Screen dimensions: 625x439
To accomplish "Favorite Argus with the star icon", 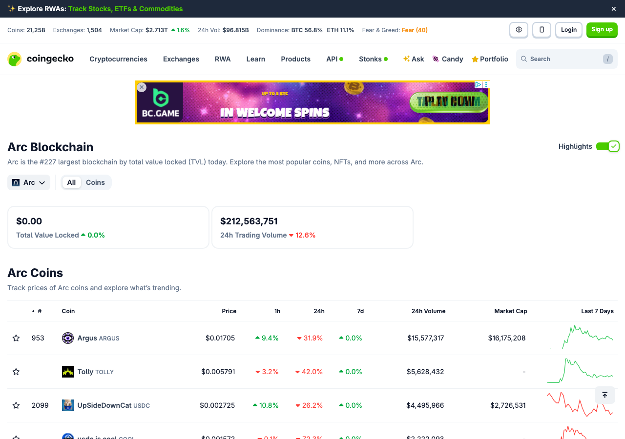I will pos(16,338).
